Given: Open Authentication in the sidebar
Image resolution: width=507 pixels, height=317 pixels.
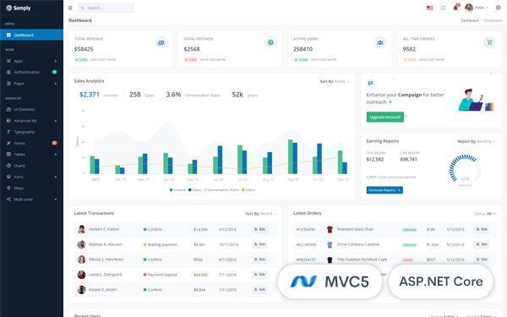Looking at the screenshot, I should pyautogui.click(x=32, y=72).
